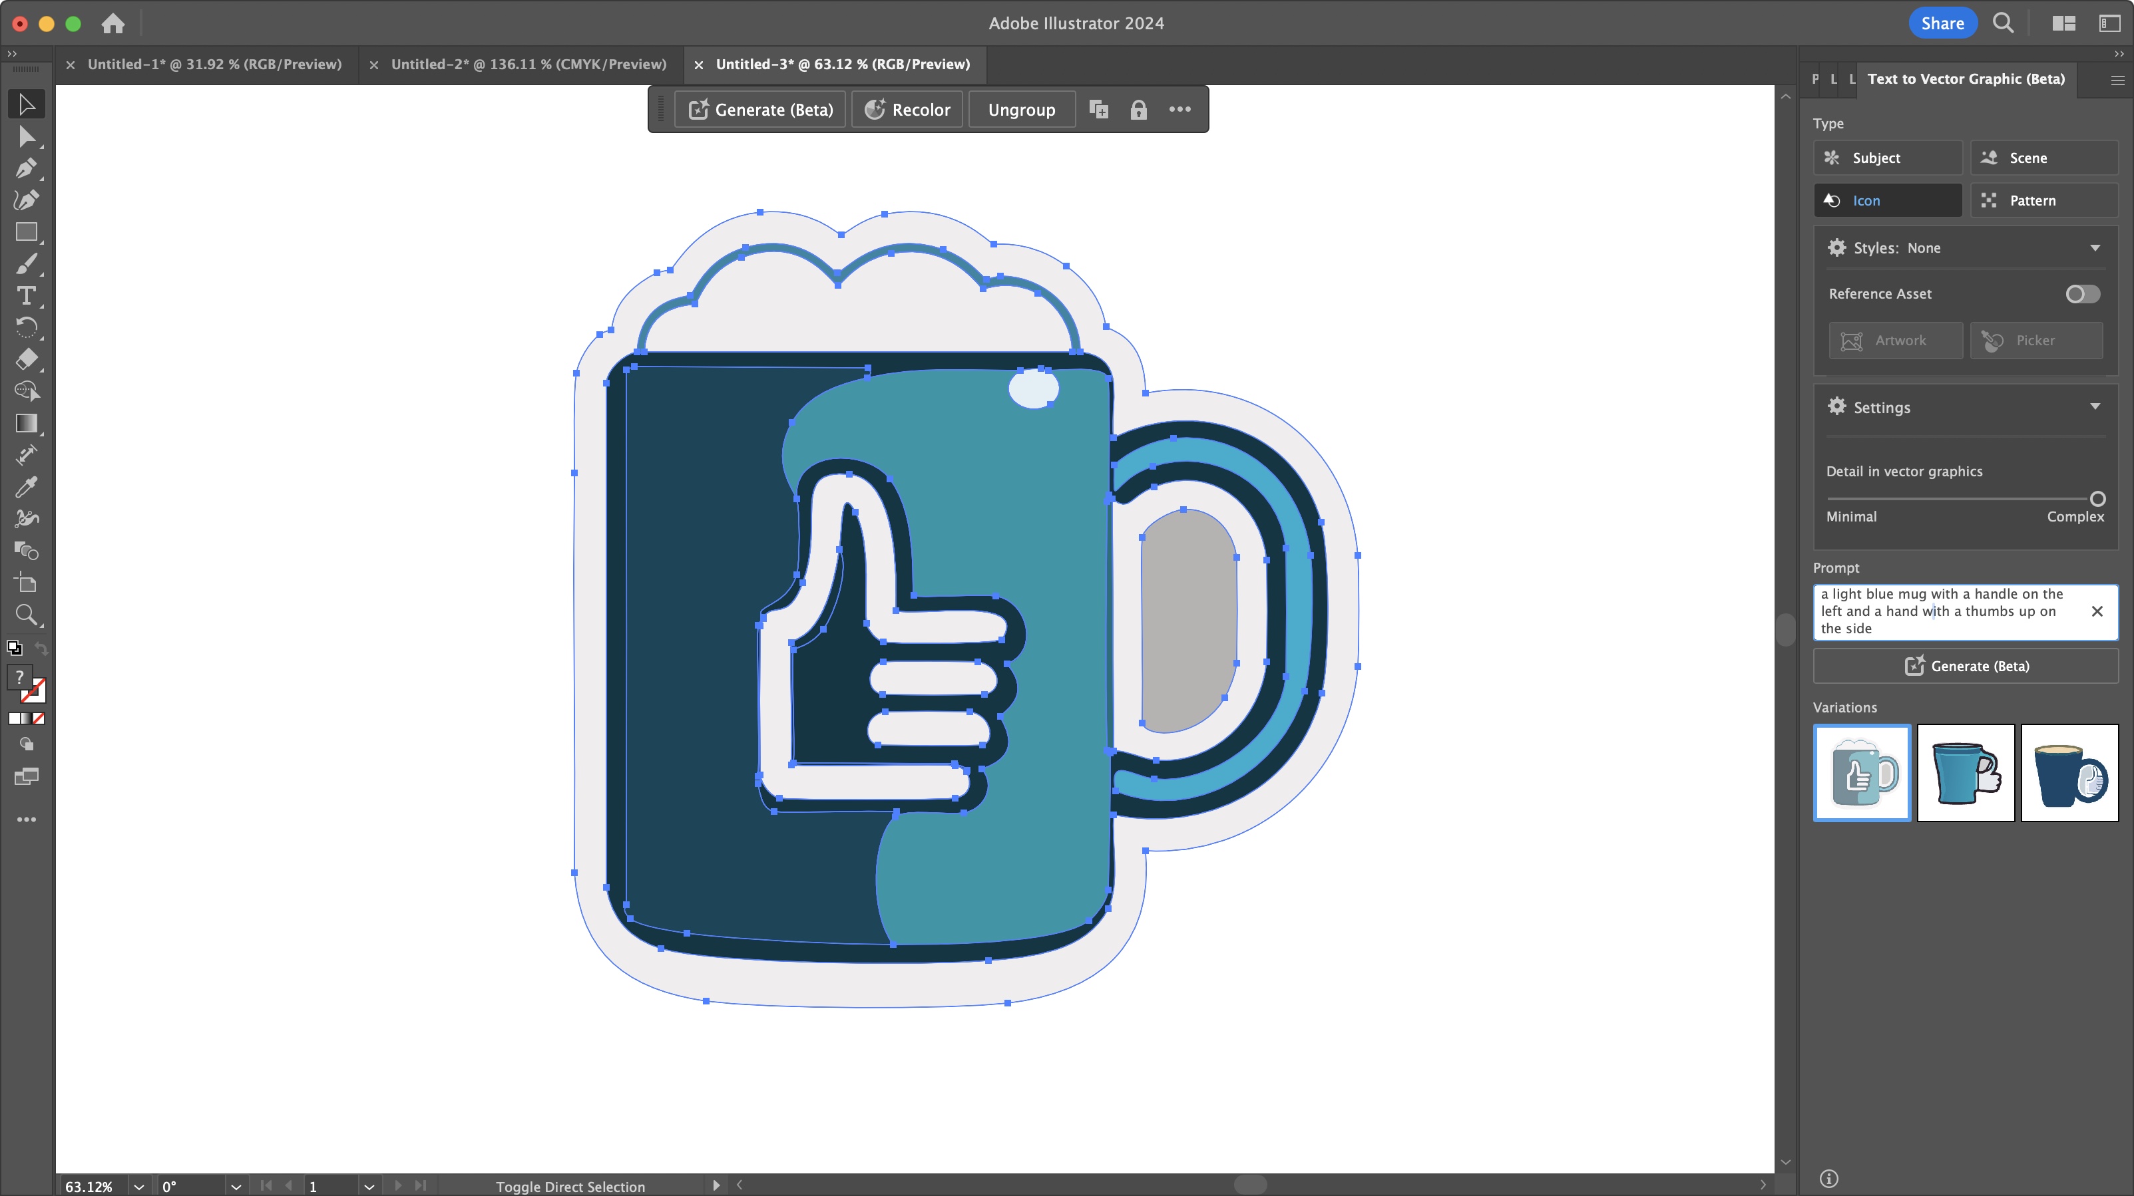Switch to Untitled-1 RGB tab
Viewport: 2134px width, 1196px height.
click(214, 63)
